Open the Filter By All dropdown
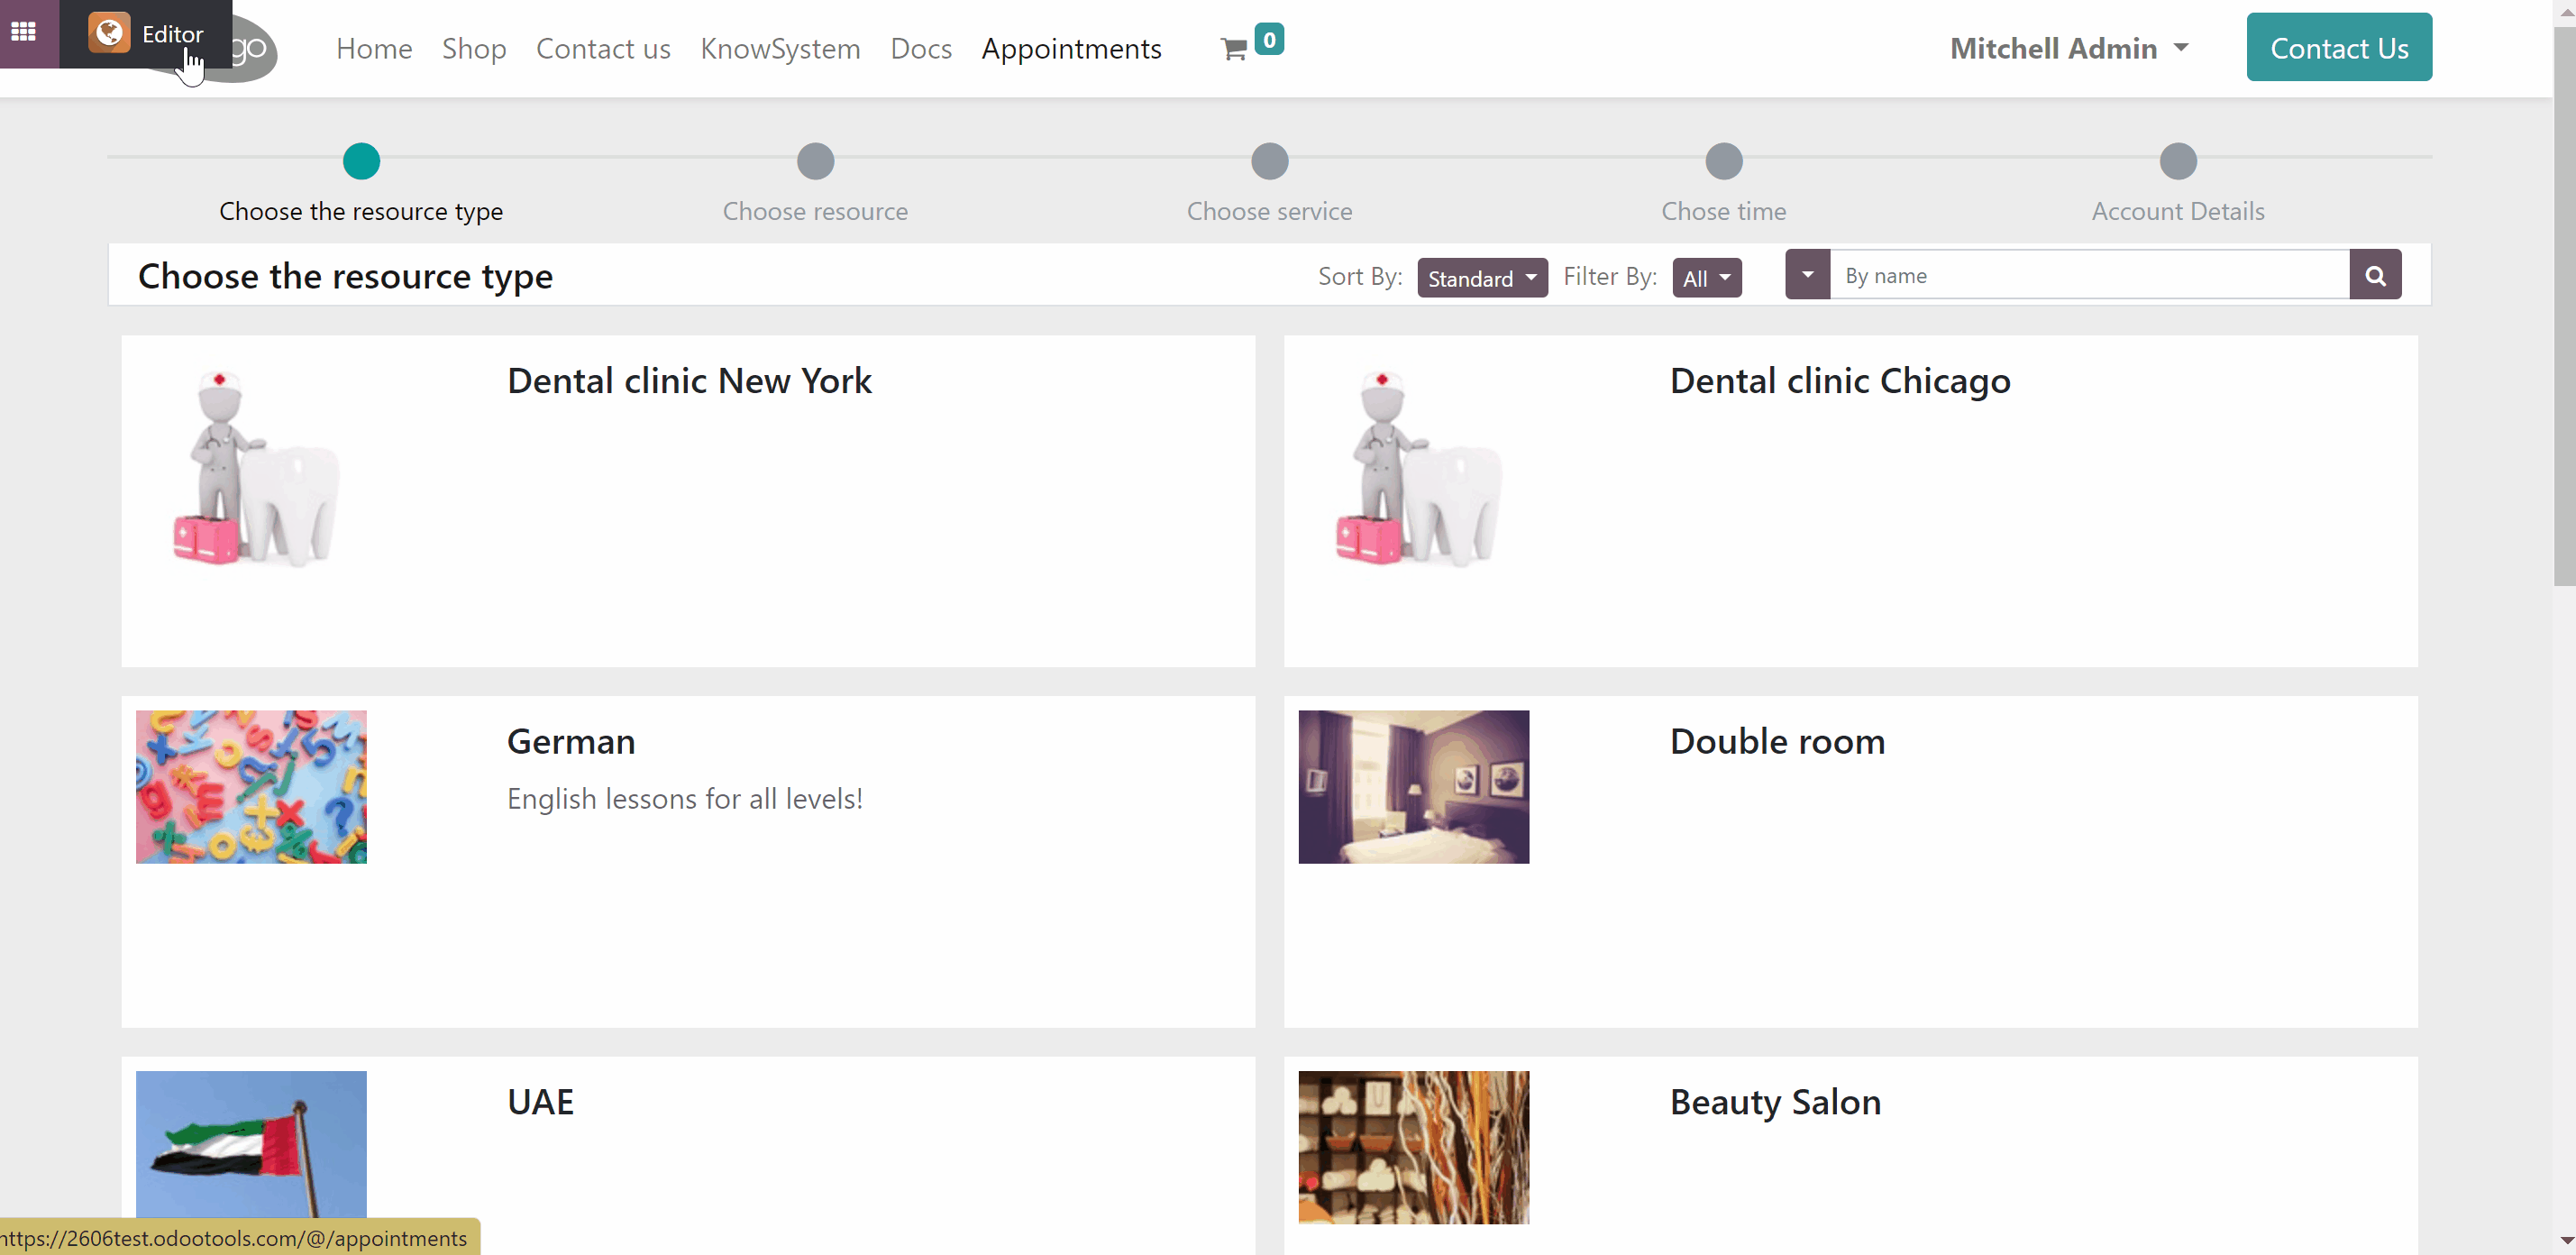The width and height of the screenshot is (2576, 1255). pos(1707,277)
